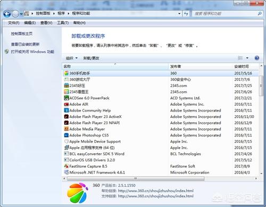Open the address bar history dropdown
Screen dimensions: 266x207
pos(179,14)
